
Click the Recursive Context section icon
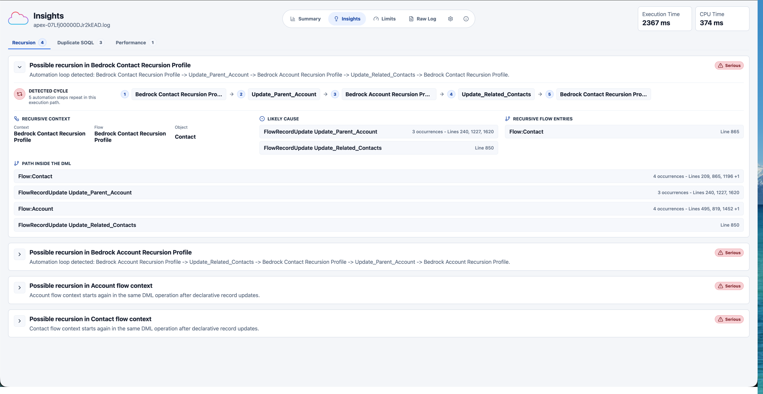[17, 119]
